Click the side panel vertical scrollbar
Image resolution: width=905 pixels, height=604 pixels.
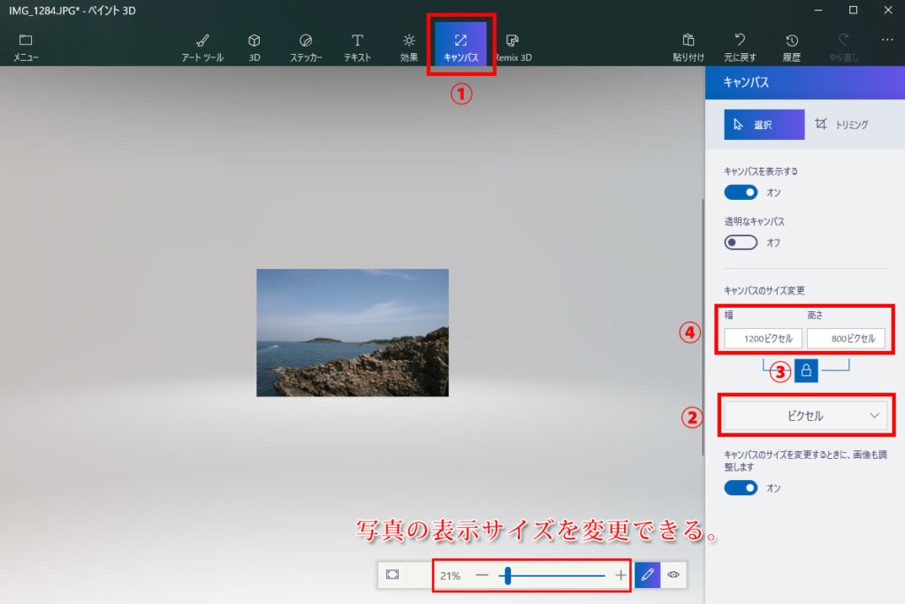click(x=703, y=327)
